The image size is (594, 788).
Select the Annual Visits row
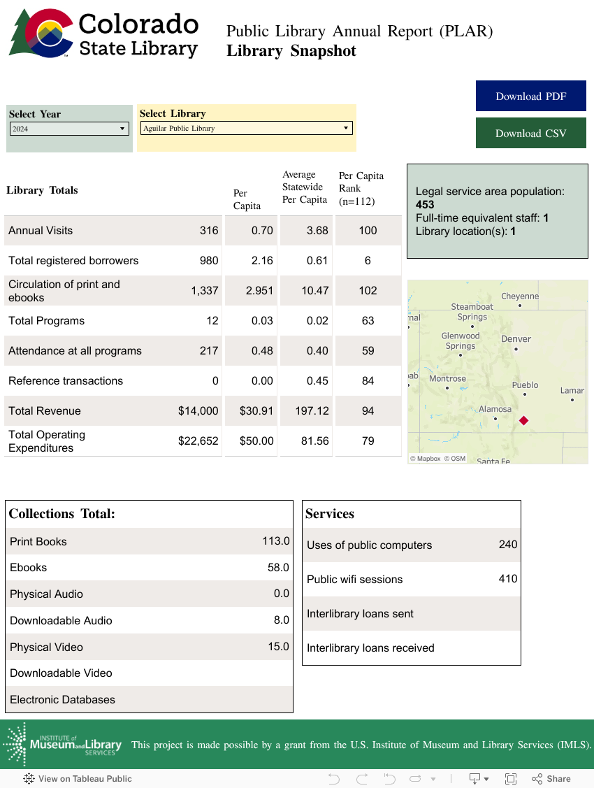(112, 231)
